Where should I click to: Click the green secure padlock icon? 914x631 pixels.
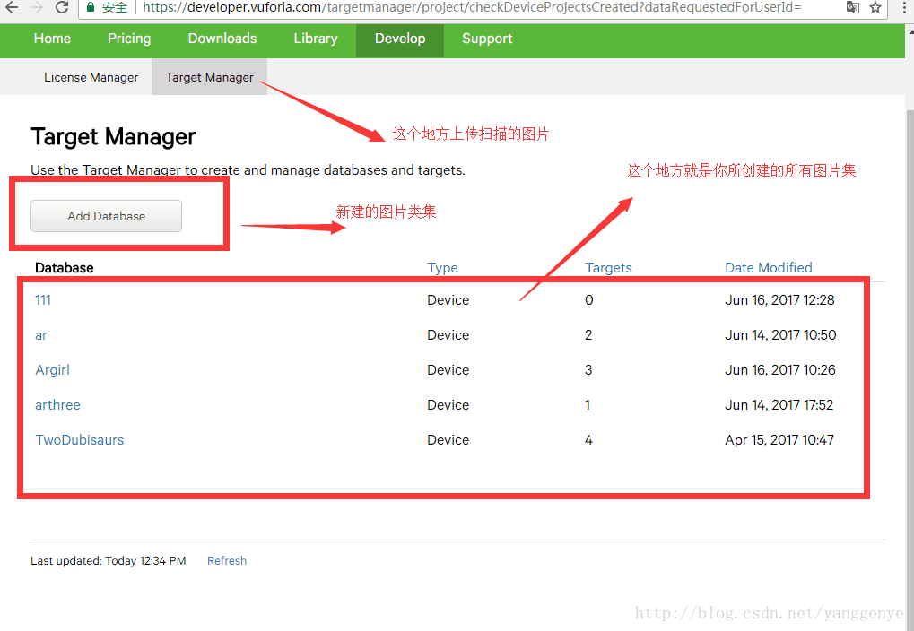point(91,7)
